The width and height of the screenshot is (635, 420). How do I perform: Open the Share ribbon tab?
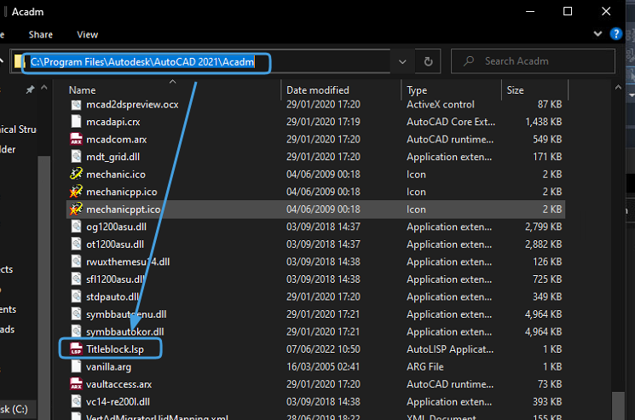pos(41,35)
